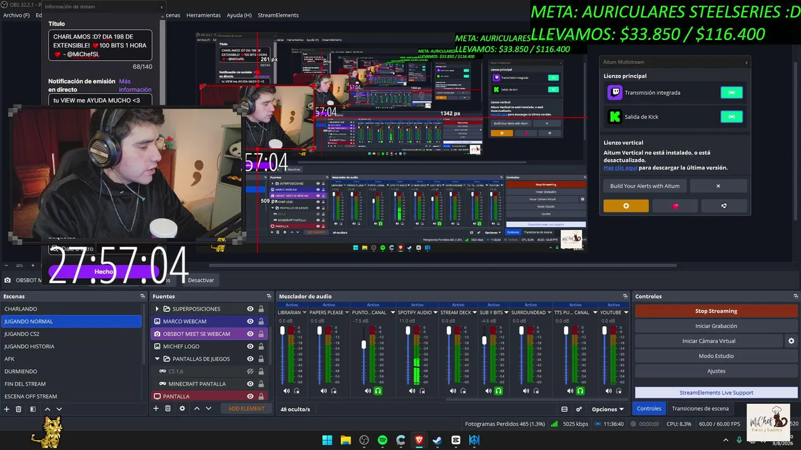Open STREAM DECK channel dropdown menu
The height and width of the screenshot is (450, 801).
[474, 312]
